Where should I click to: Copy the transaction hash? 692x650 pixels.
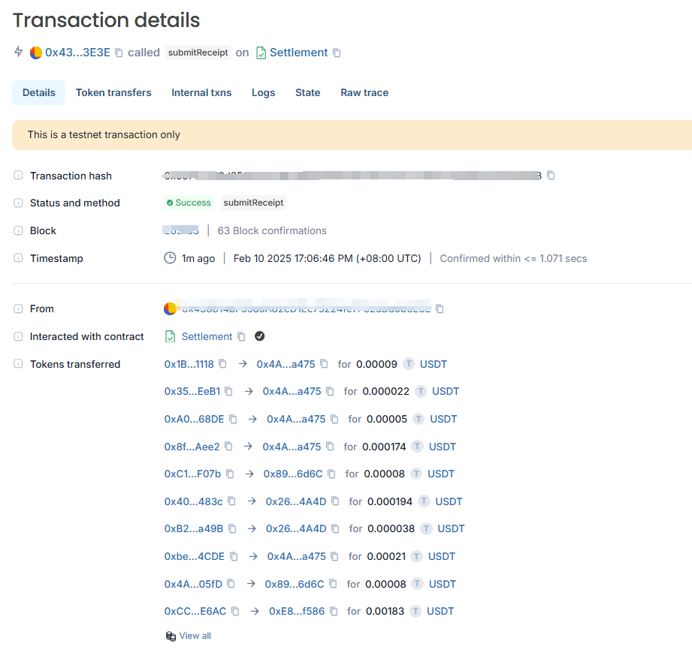click(551, 176)
